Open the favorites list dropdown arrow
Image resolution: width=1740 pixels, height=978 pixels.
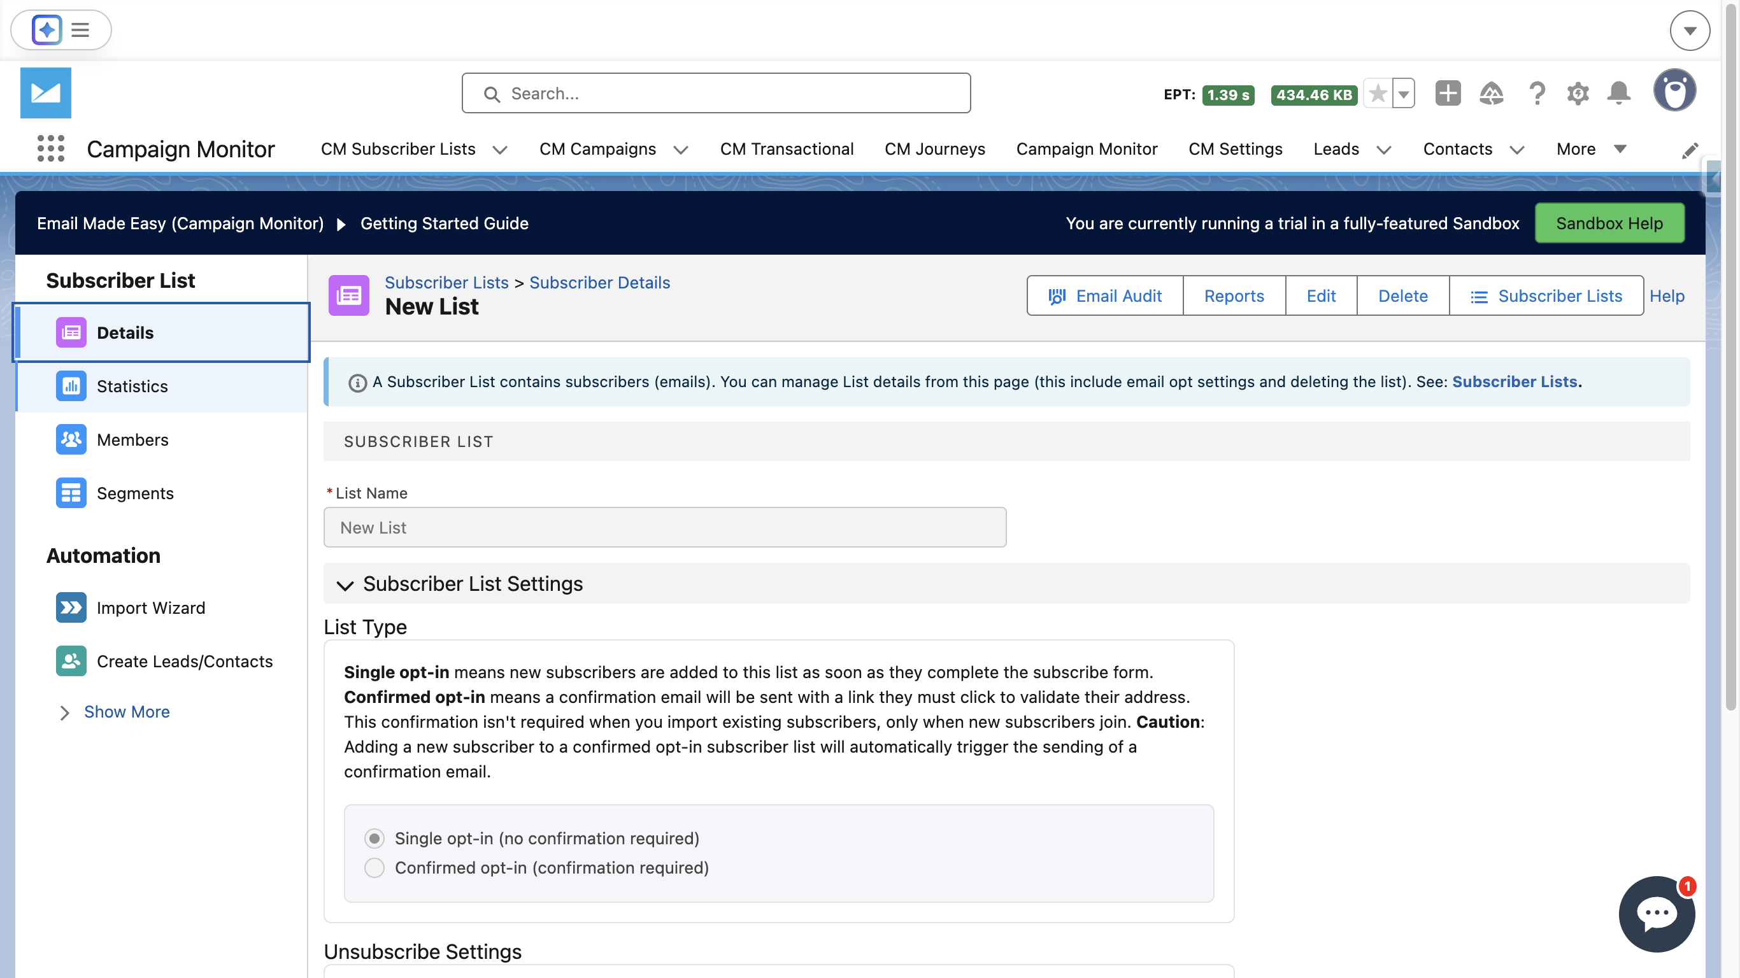tap(1404, 93)
